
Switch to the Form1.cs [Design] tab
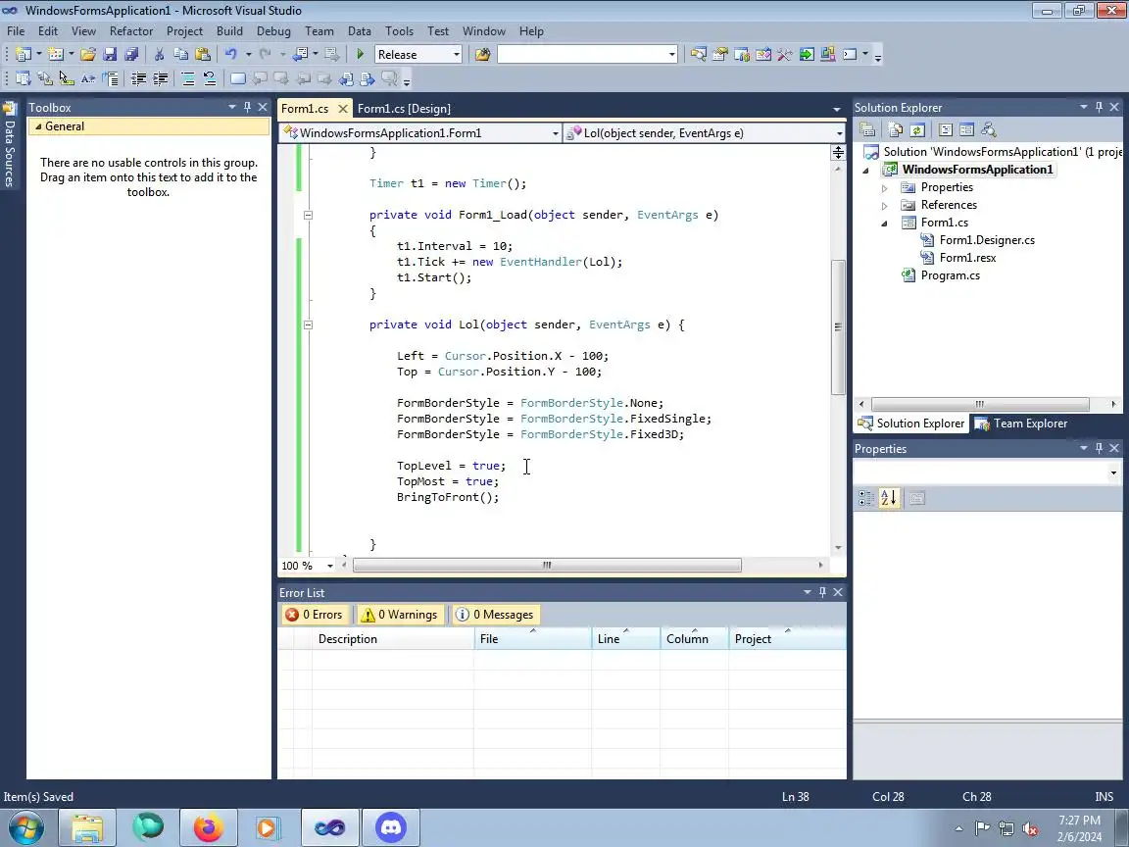click(404, 109)
